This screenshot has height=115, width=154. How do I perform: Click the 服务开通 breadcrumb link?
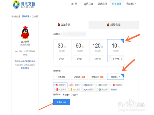tap(26, 17)
